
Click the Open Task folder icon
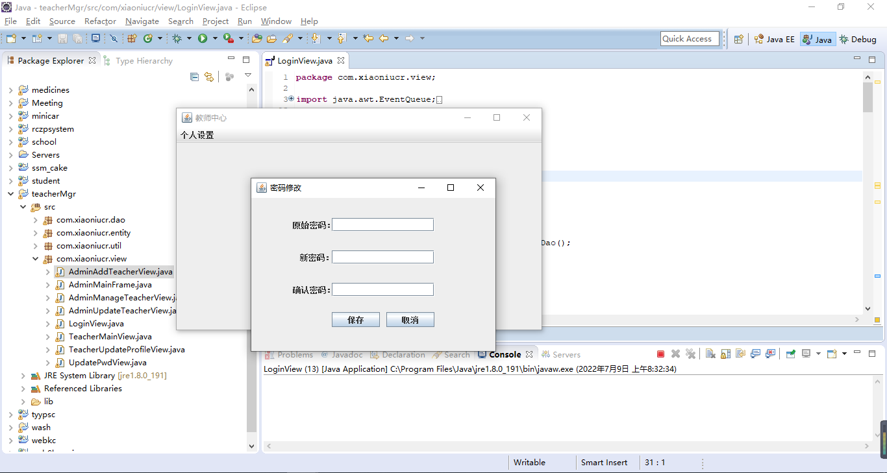271,39
